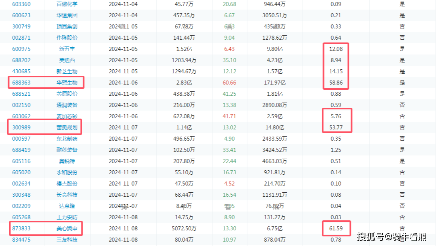This screenshot has width=436, height=246.
Task: Open the 美迪西 stock name link
Action: pos(67,60)
